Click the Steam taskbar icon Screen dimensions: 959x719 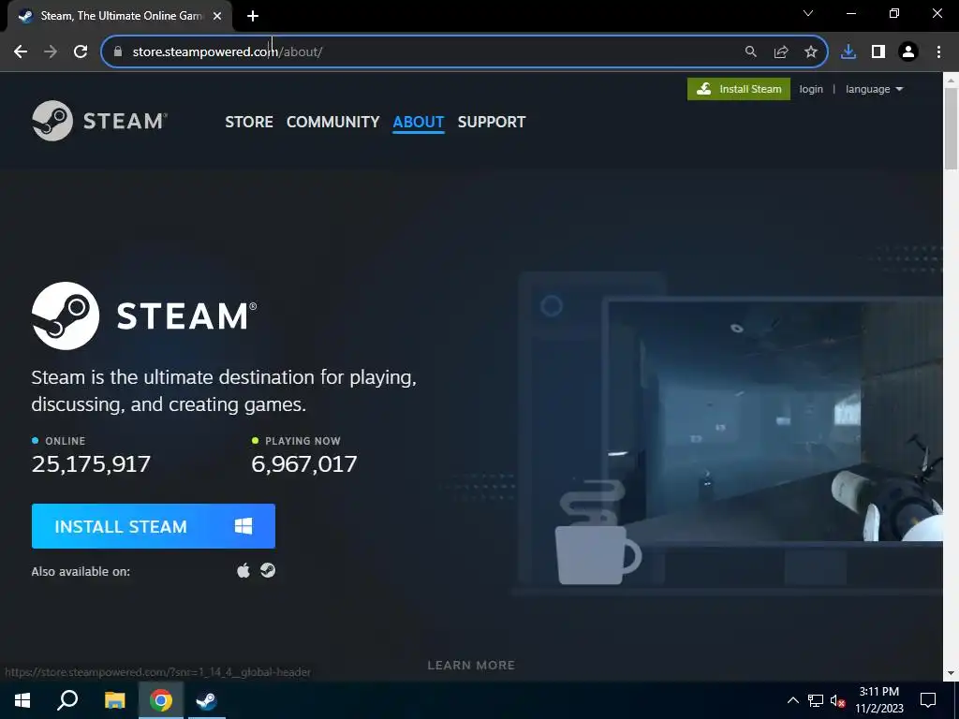207,700
